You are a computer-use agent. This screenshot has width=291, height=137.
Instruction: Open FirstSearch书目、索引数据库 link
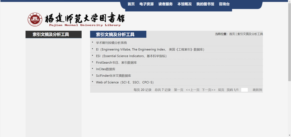(x=116, y=63)
